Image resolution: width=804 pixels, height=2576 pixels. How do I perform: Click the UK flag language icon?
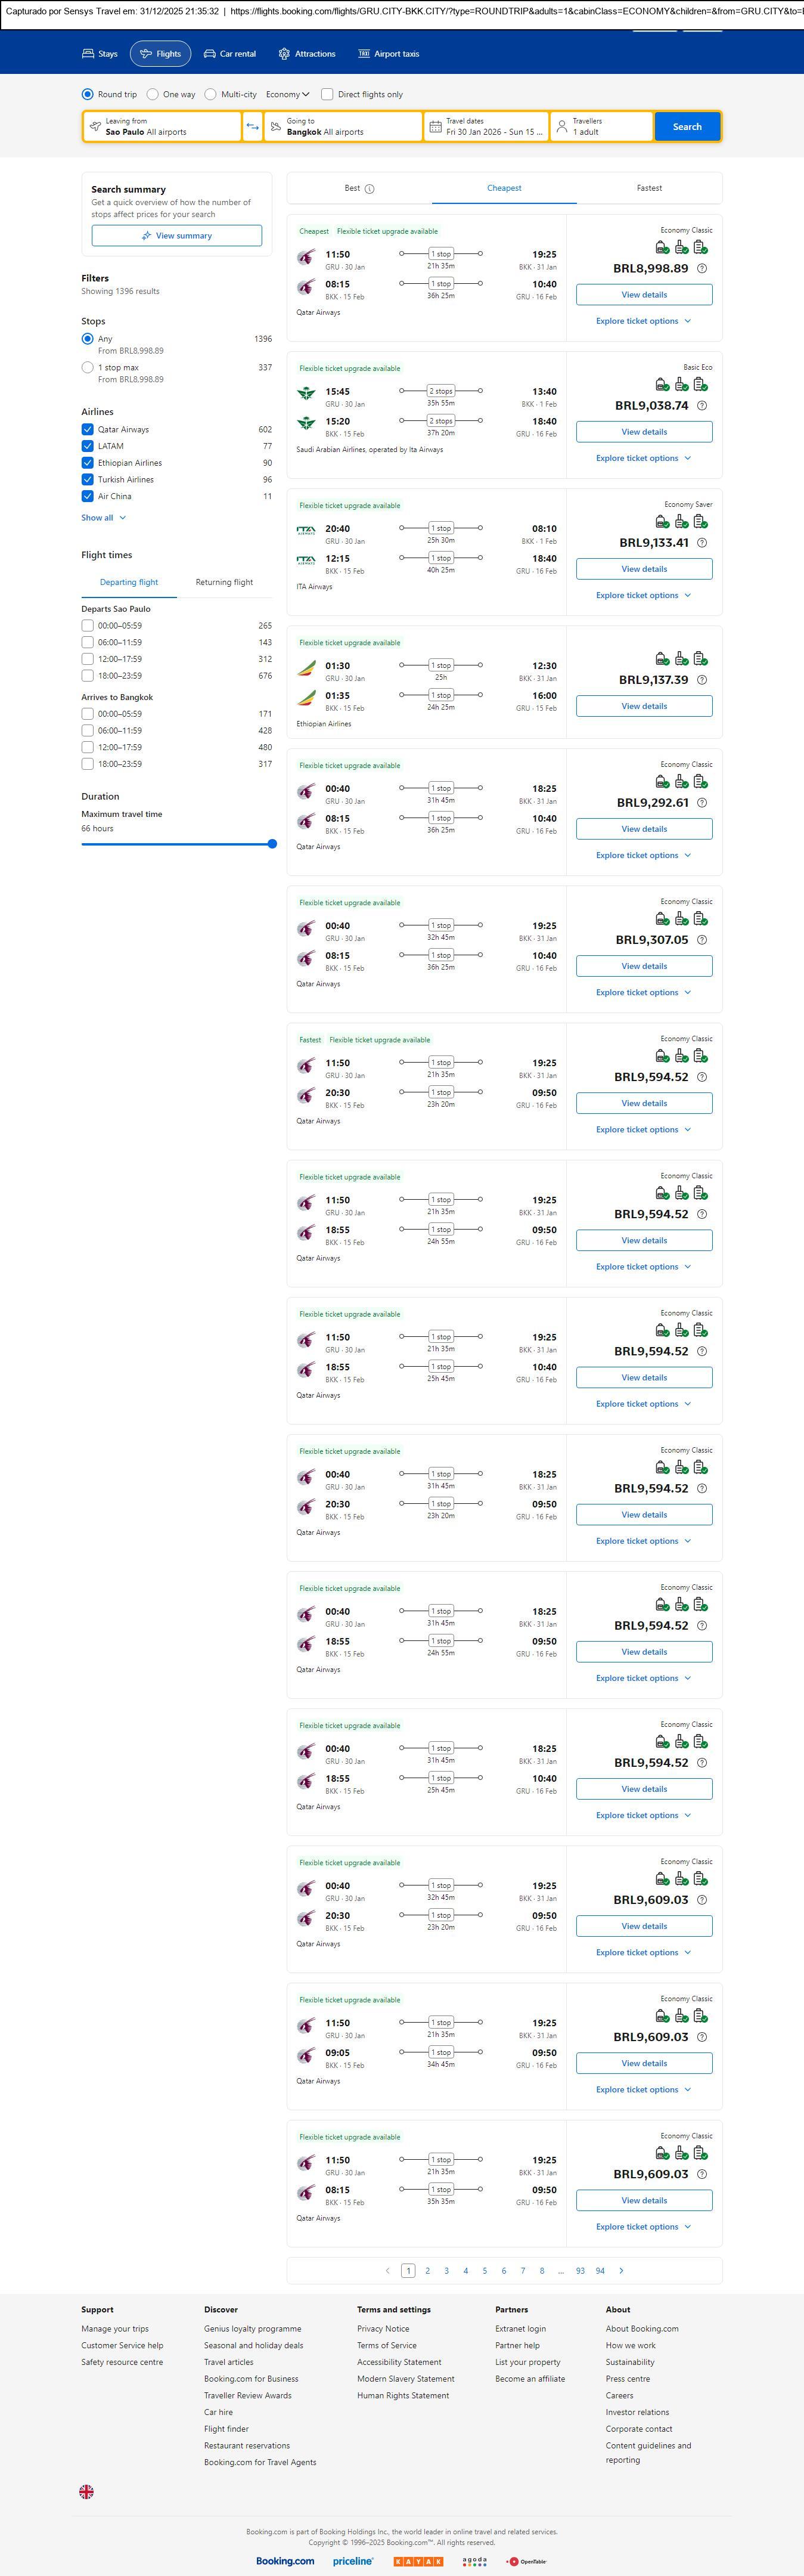87,2491
